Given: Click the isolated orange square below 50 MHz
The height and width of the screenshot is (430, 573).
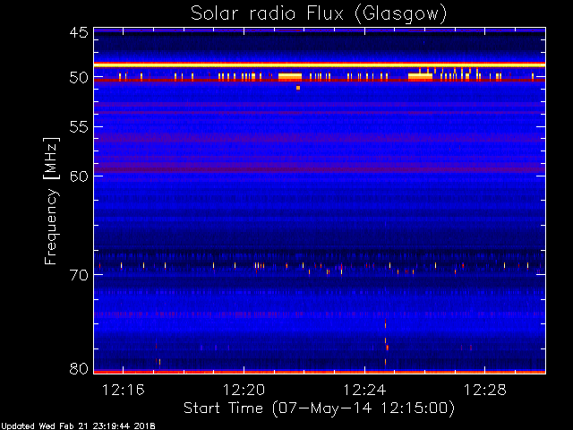Looking at the screenshot, I should pos(298,88).
